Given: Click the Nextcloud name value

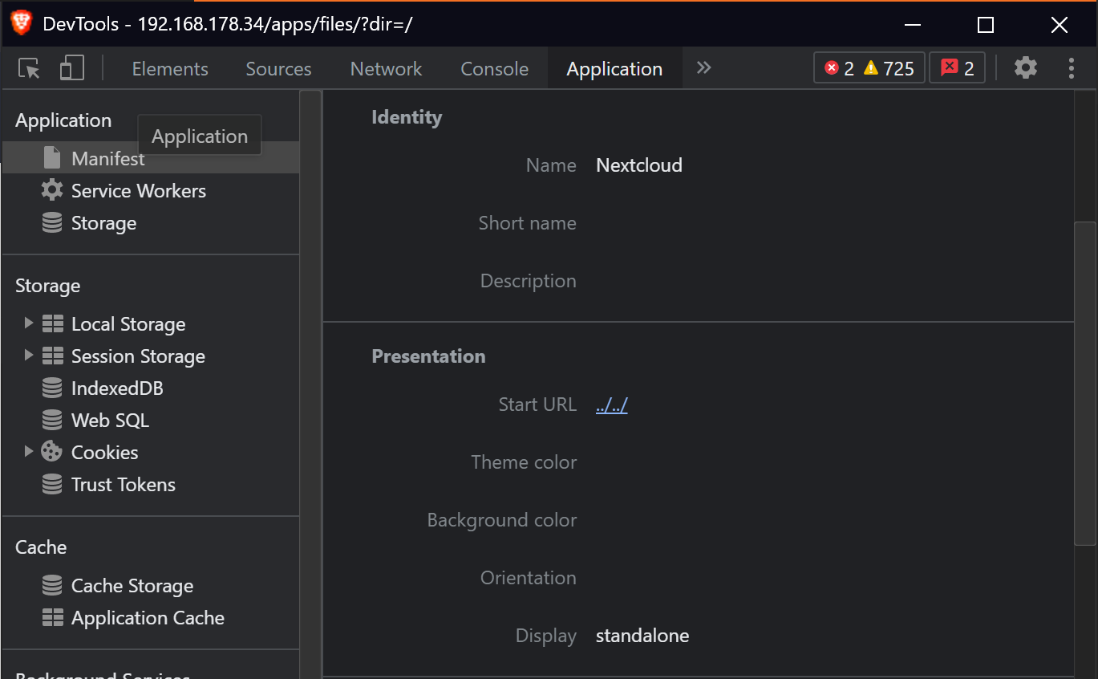Looking at the screenshot, I should coord(639,165).
